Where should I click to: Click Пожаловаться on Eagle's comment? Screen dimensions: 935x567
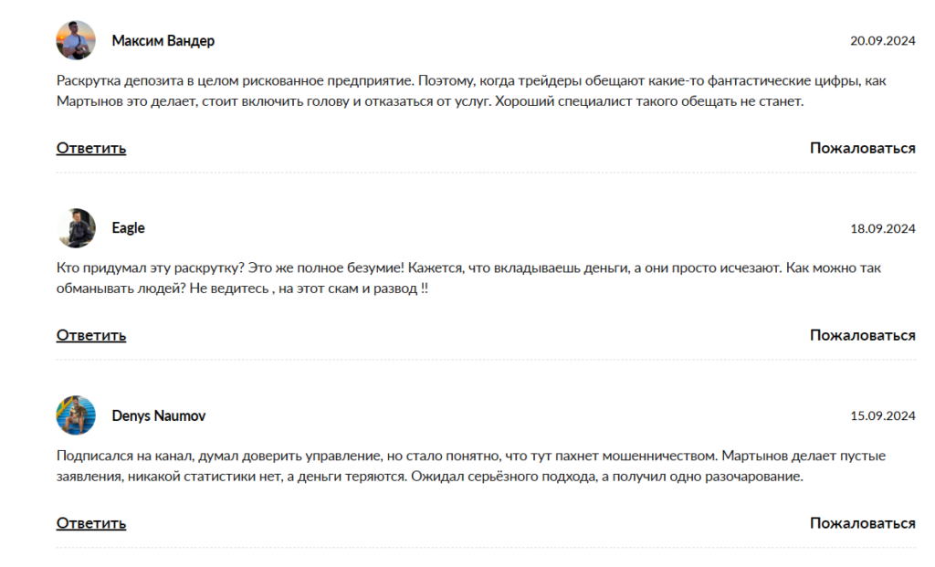[862, 335]
